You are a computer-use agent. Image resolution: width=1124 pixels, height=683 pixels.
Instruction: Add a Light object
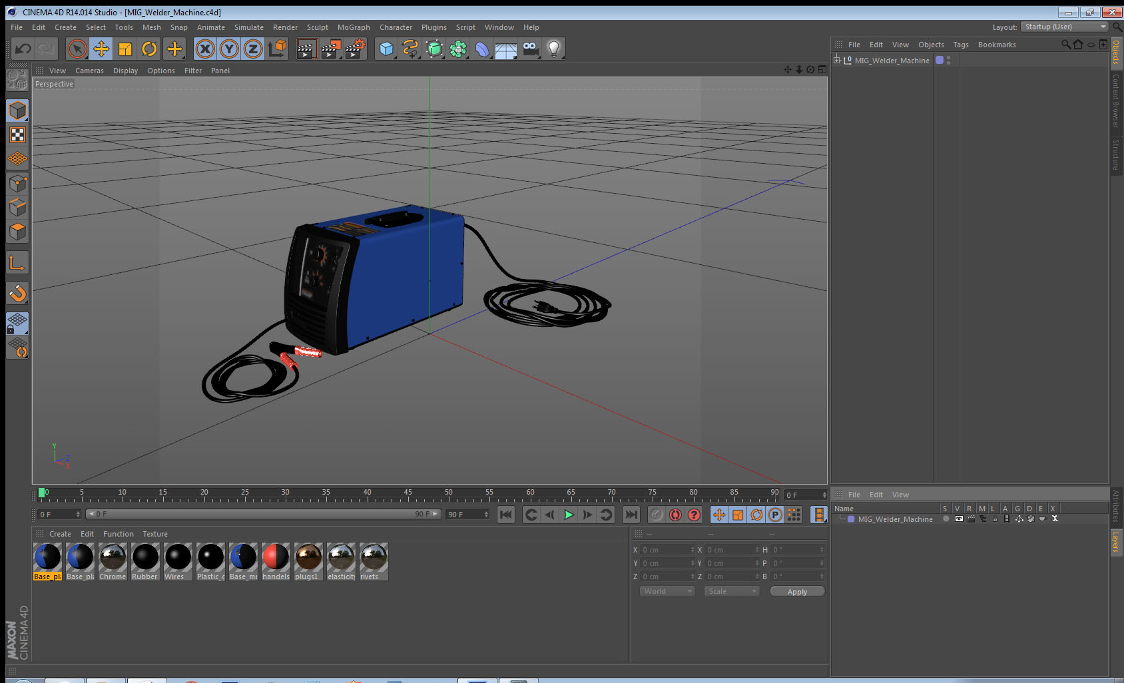click(x=554, y=49)
